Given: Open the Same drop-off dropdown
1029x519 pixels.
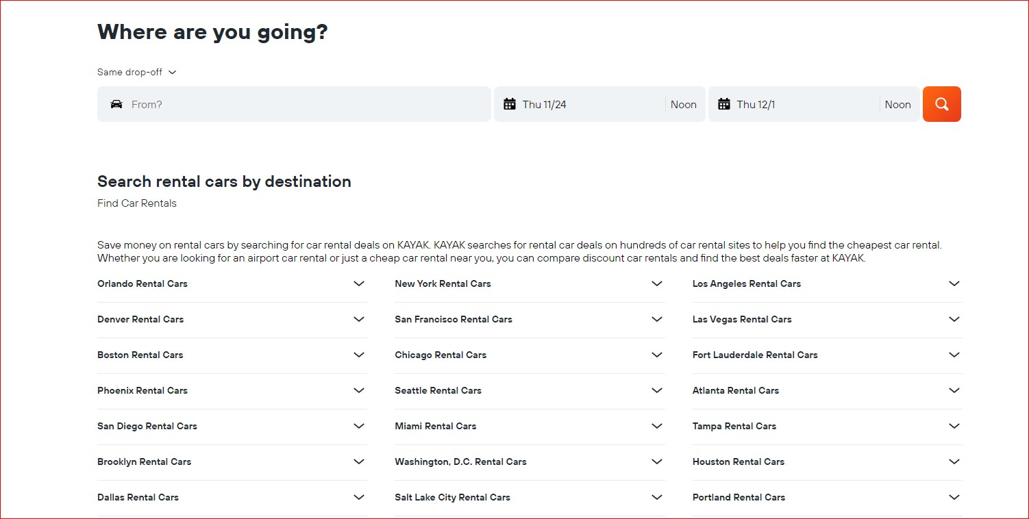Looking at the screenshot, I should (x=137, y=72).
